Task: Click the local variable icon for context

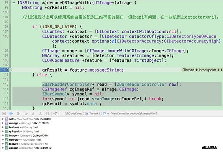Action: [6, 148]
